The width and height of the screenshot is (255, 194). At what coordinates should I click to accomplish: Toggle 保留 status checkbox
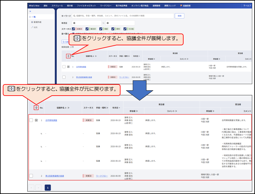(x=101, y=29)
